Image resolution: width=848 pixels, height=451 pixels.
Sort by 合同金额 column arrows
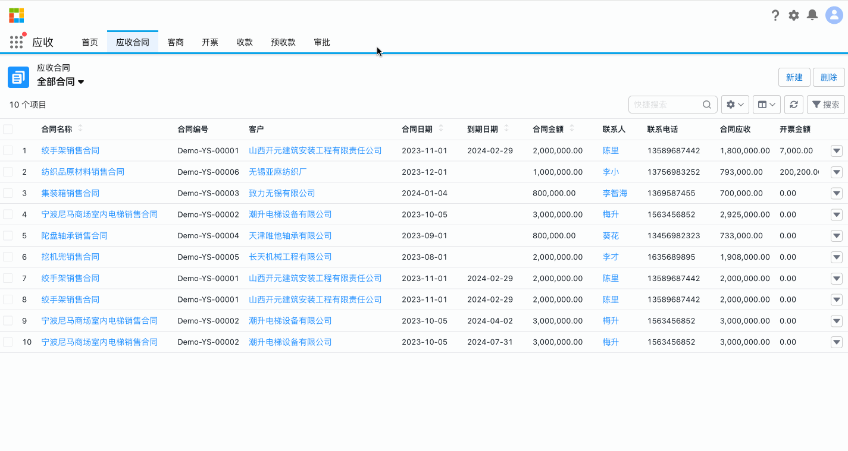click(571, 128)
